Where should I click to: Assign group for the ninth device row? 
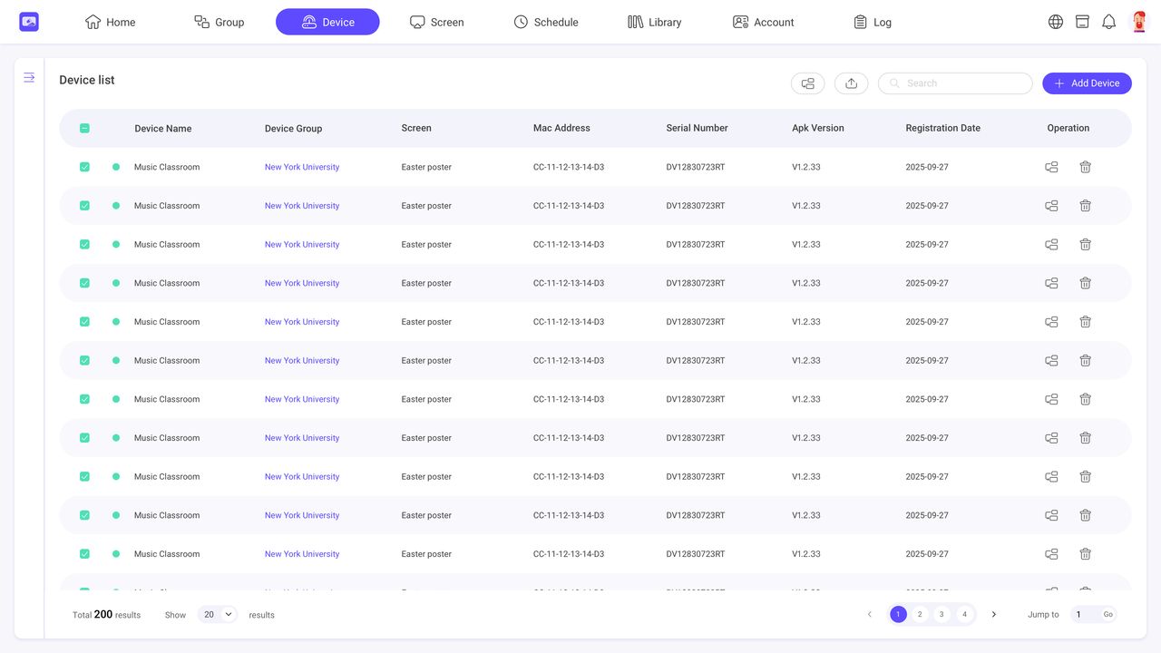pos(1051,476)
